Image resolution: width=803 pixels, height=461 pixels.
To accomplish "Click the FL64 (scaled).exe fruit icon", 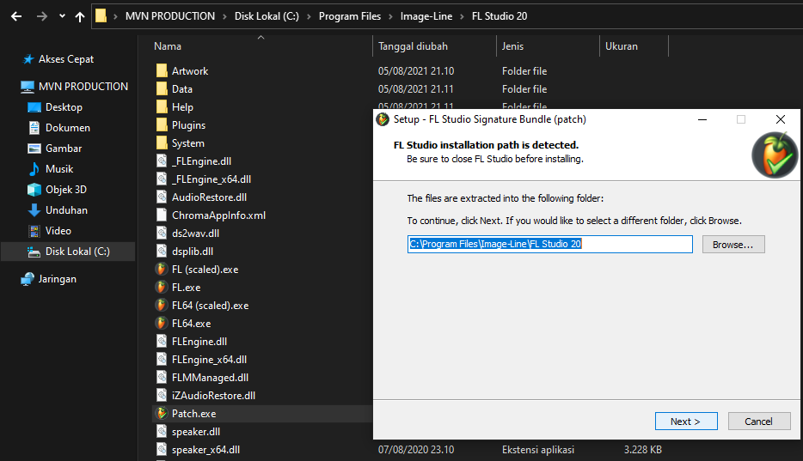I will (x=162, y=305).
